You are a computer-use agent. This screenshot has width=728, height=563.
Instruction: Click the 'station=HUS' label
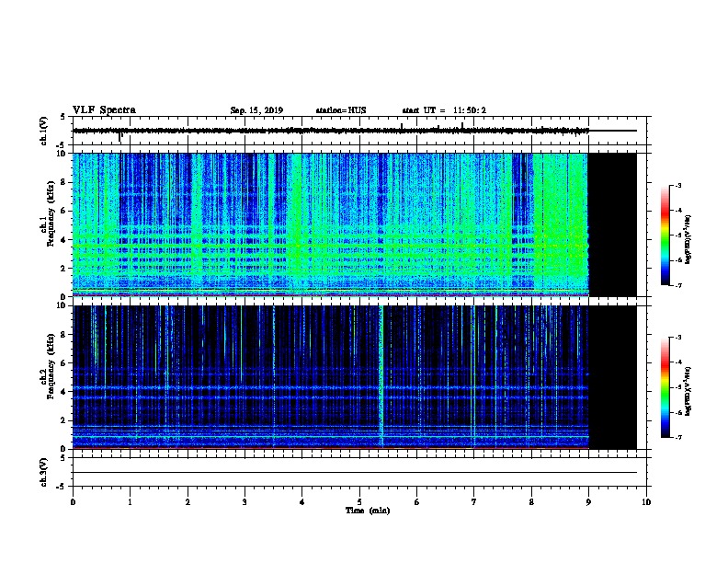click(x=341, y=110)
